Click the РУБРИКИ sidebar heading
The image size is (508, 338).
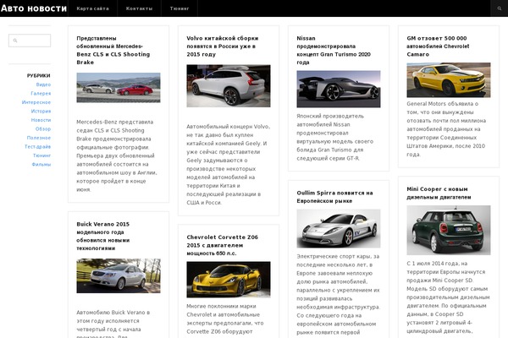[x=39, y=76]
